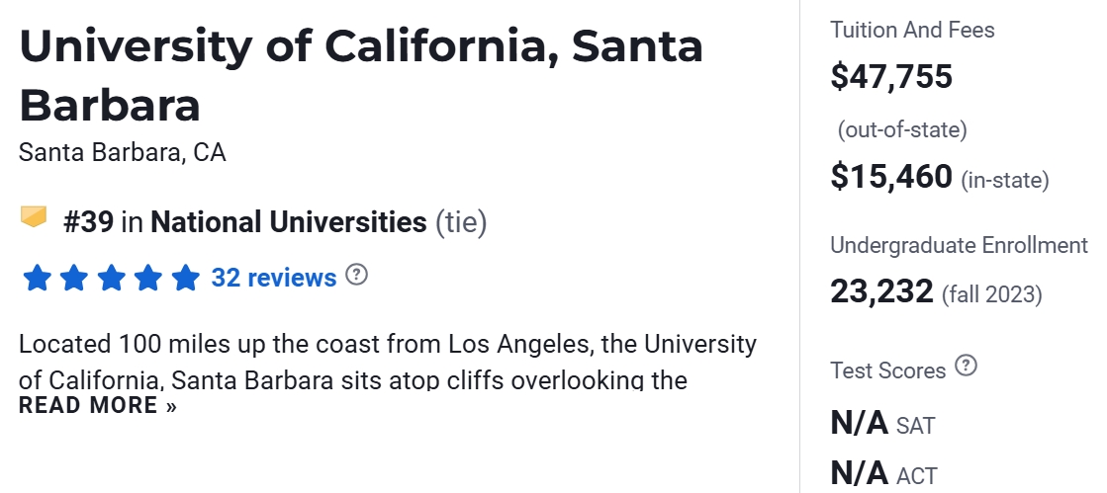The height and width of the screenshot is (493, 1107).
Task: Open the 32 reviews link
Action: tap(274, 278)
